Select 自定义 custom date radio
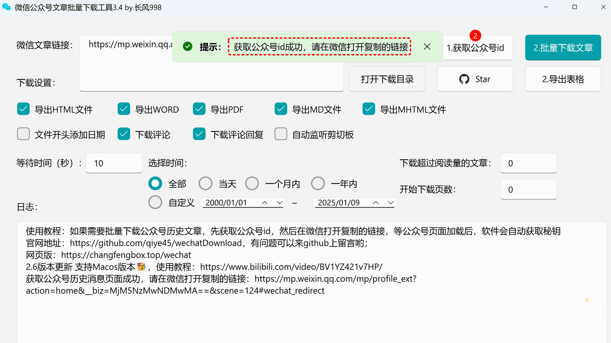The image size is (611, 343). click(155, 202)
